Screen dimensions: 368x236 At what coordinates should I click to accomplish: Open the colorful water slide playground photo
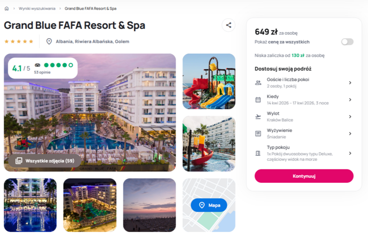click(209, 81)
